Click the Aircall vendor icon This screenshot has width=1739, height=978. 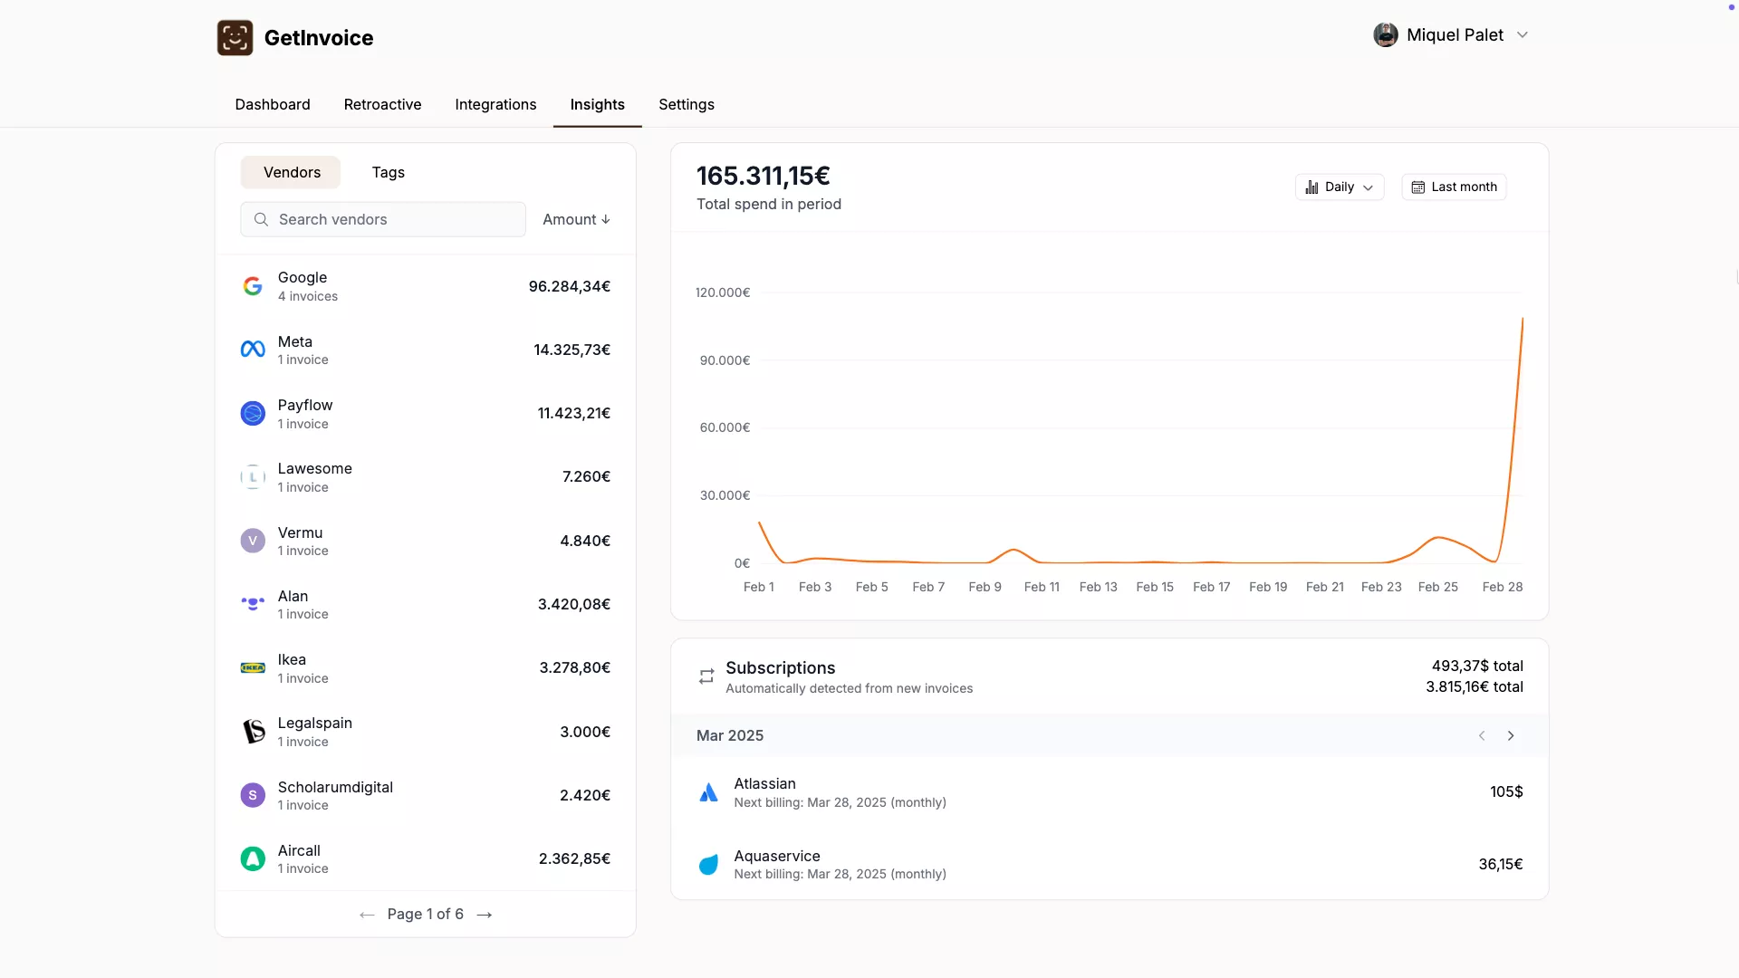tap(253, 858)
